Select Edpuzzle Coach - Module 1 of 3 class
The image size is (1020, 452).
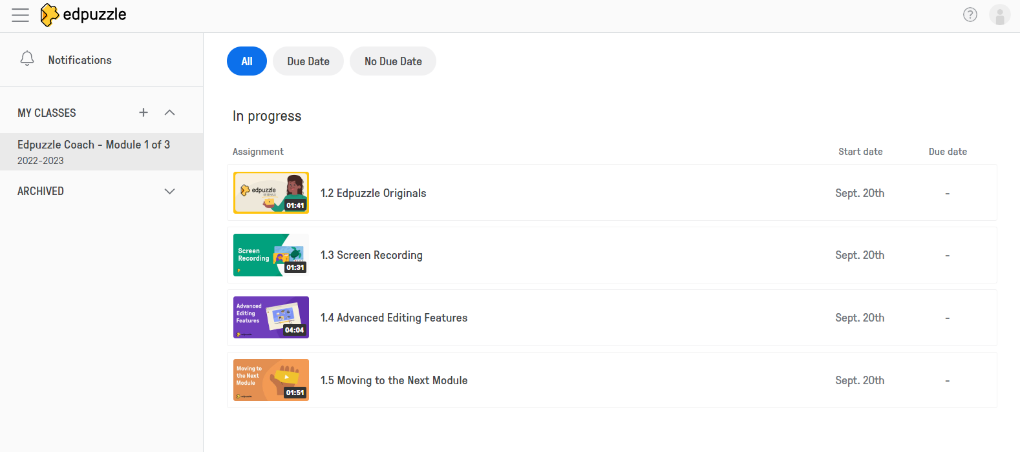click(x=101, y=152)
